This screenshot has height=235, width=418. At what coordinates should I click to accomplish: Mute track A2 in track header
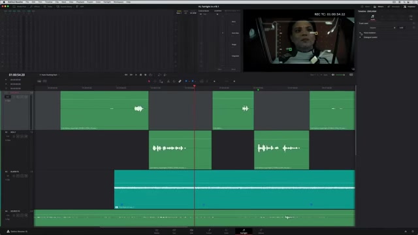coord(26,136)
